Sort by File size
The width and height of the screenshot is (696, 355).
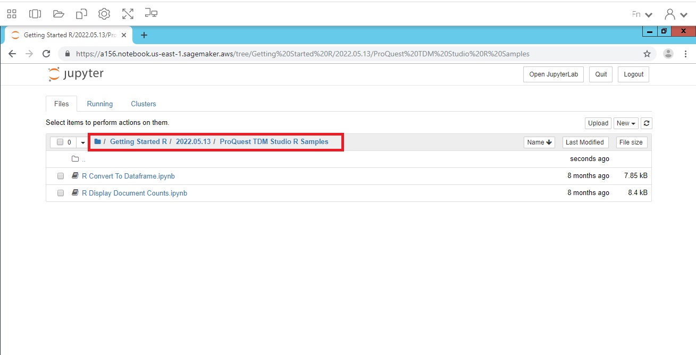coord(631,142)
